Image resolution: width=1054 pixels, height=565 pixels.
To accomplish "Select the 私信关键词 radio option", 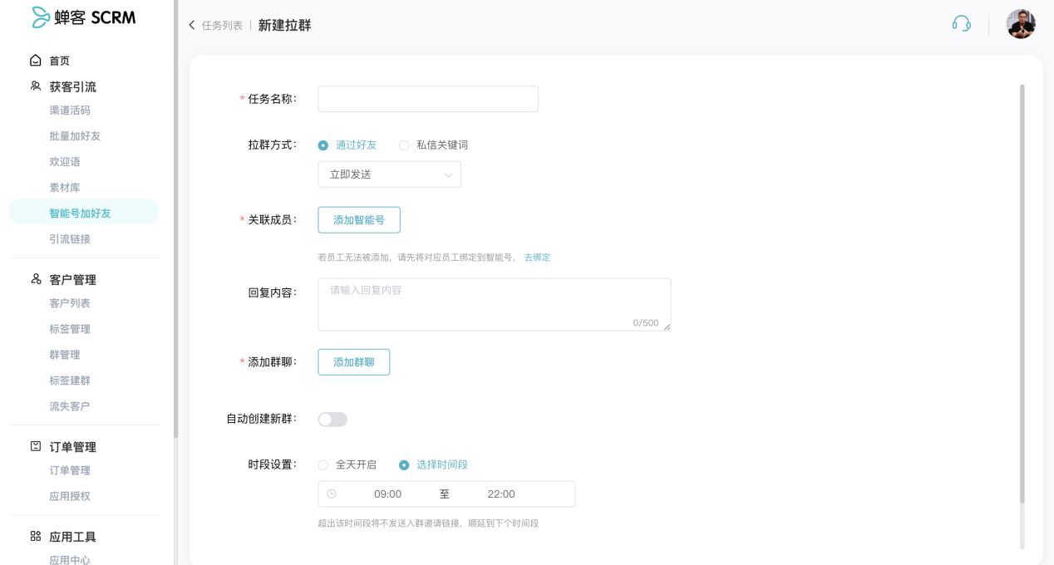I will [x=404, y=145].
